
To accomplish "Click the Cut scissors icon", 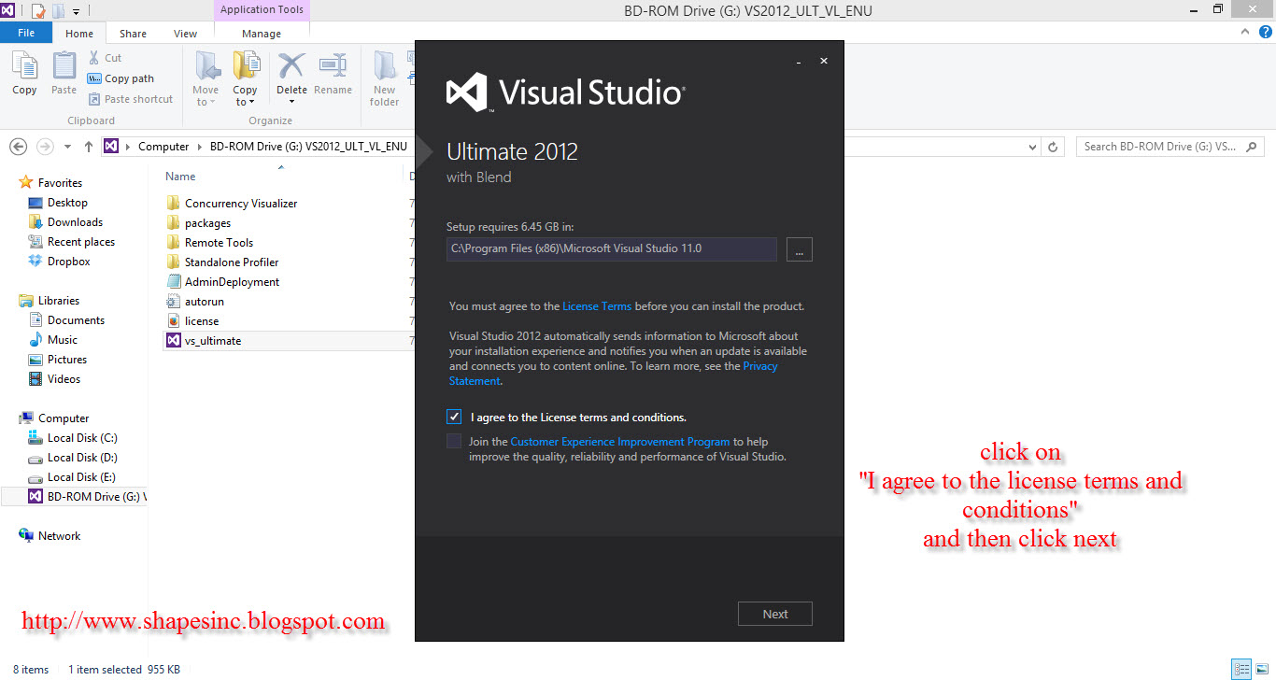I will click(x=94, y=57).
